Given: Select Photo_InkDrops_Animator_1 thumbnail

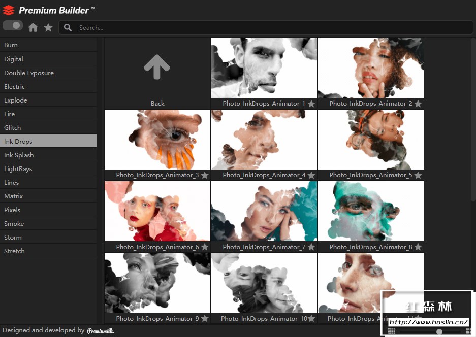Looking at the screenshot, I should coord(264,68).
